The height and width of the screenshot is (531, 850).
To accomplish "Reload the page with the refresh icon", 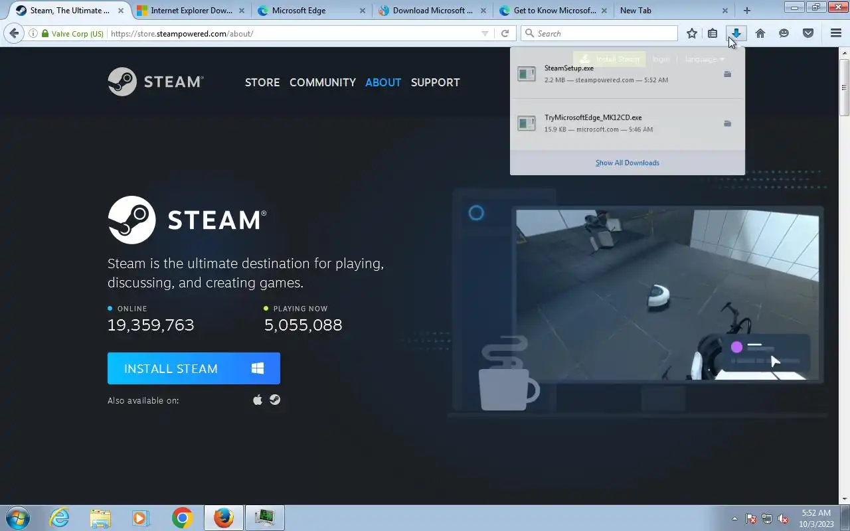I will (x=505, y=34).
